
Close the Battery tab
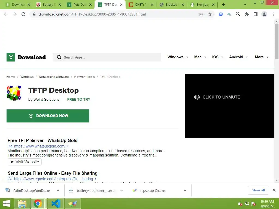60,5
